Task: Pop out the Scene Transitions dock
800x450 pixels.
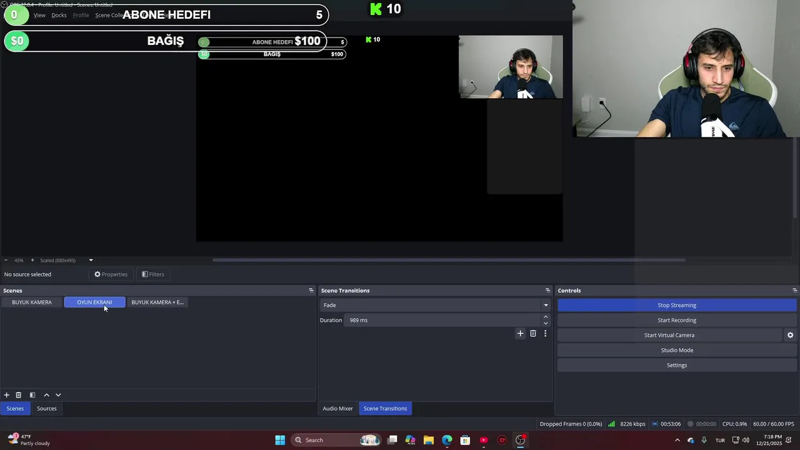Action: 547,291
